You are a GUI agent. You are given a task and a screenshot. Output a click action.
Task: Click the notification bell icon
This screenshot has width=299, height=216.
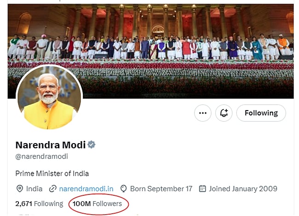[x=224, y=113]
